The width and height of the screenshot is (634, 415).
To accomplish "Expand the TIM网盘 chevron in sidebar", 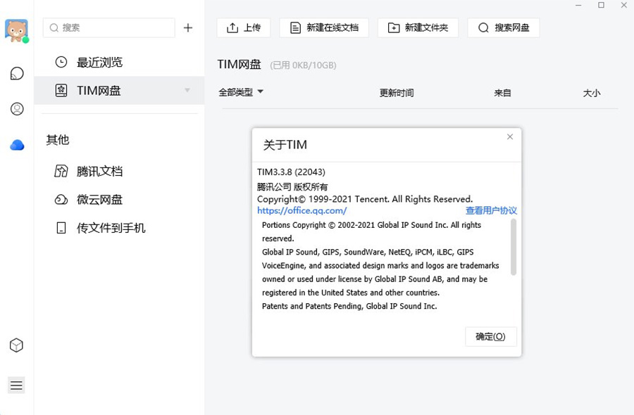I will pos(187,91).
